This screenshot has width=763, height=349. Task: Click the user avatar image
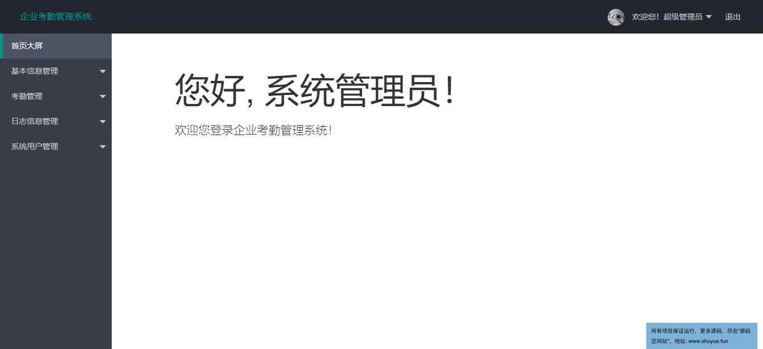616,17
